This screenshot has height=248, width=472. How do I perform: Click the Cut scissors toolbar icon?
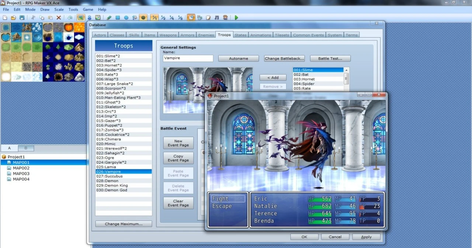[x=33, y=17]
